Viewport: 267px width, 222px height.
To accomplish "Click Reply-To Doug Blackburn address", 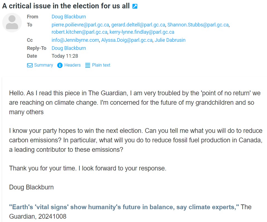I will (x=69, y=48).
